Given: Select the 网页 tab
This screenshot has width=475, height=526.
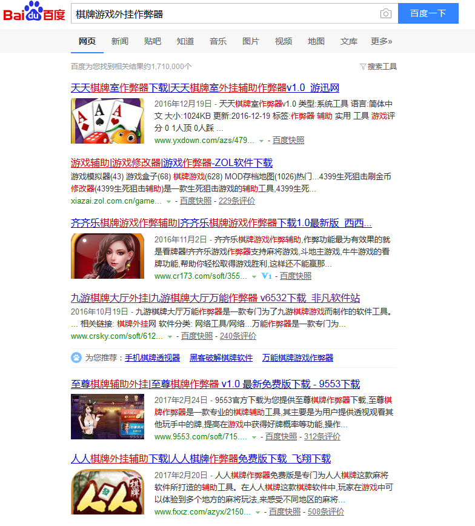Looking at the screenshot, I should (87, 41).
